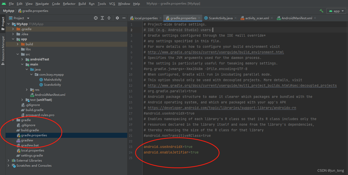Open the Build menu
Image resolution: width=348 pixels, height=175 pixels.
click(82, 4)
